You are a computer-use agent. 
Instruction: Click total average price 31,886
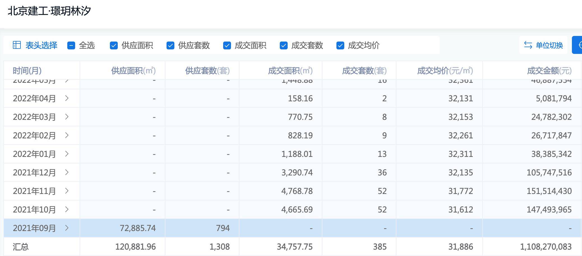click(461, 246)
